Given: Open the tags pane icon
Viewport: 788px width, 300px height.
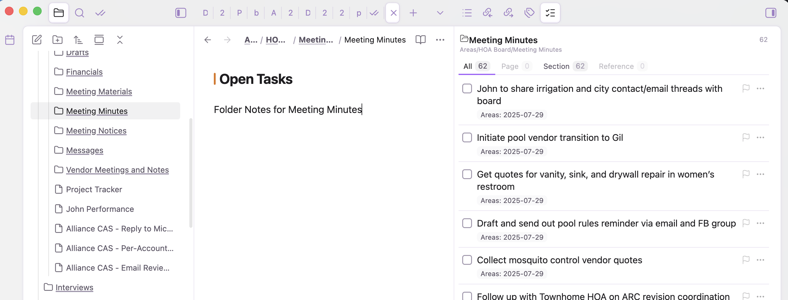Looking at the screenshot, I should click(x=529, y=13).
